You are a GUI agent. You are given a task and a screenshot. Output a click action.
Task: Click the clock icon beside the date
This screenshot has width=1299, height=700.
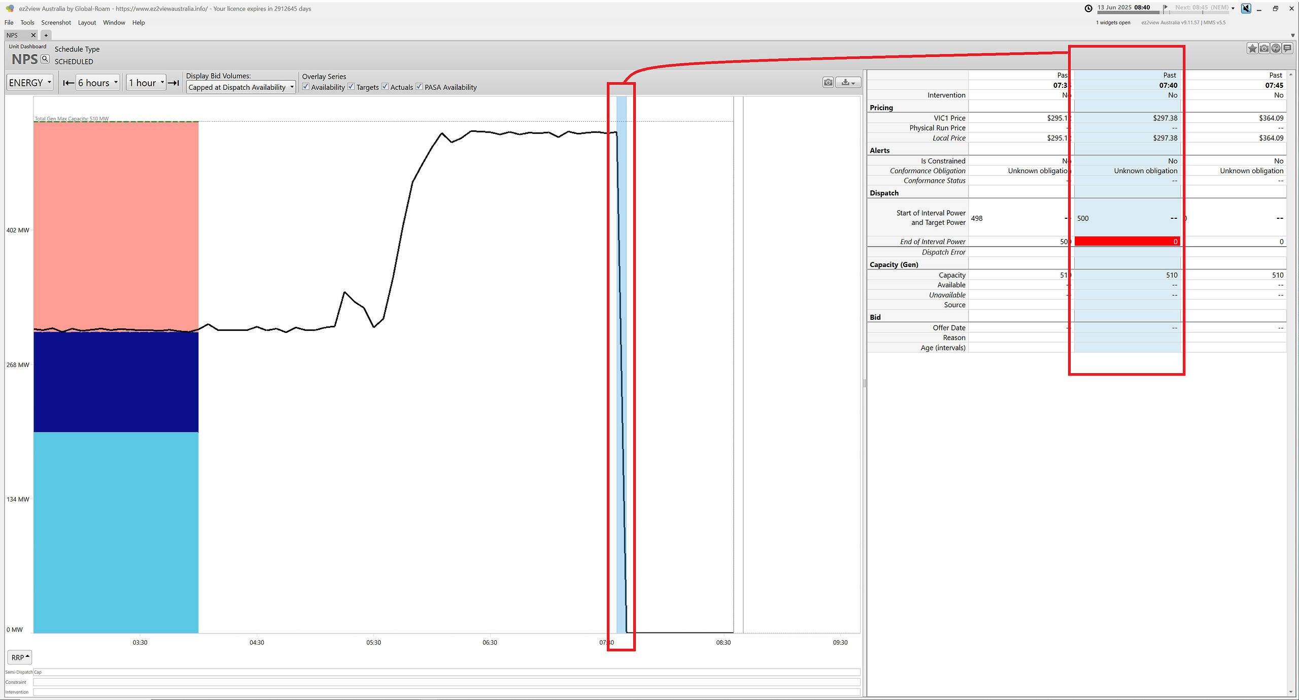1088,8
